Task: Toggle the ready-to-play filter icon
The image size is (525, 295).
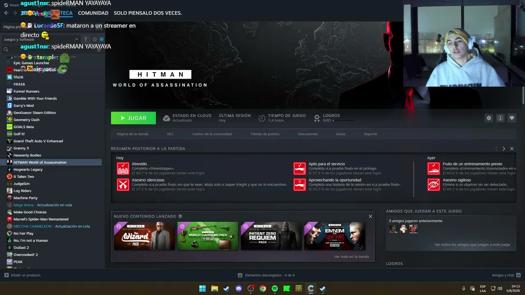Action: click(102, 39)
